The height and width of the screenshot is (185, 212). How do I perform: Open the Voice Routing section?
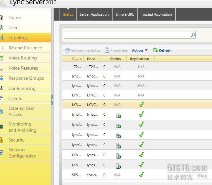pos(23,58)
